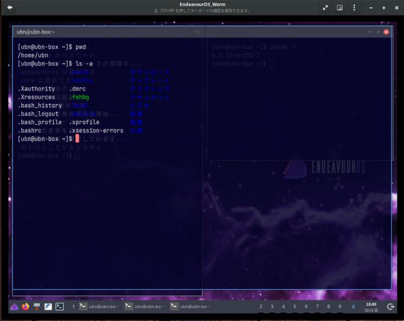Select the second ubn@ubn-bo taskbar window entry
404x321 pixels.
click(x=145, y=306)
